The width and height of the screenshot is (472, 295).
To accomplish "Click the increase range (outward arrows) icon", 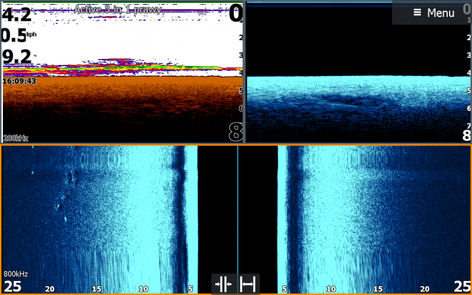I will 248,284.
